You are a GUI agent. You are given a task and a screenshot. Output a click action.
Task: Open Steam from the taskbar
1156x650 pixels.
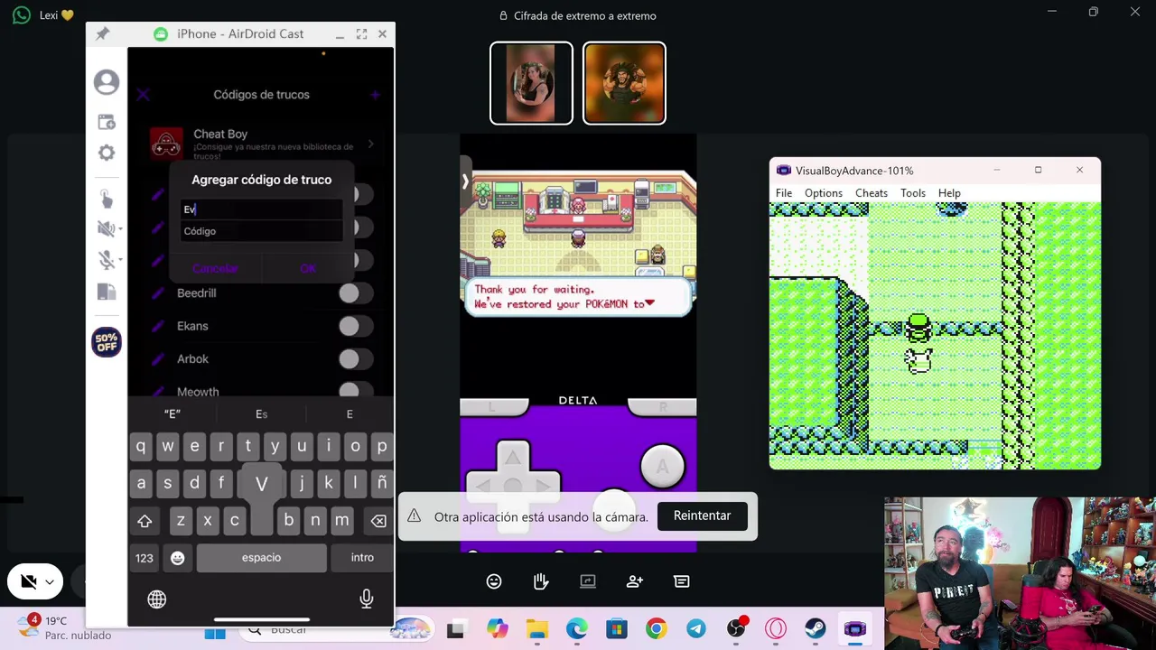tap(815, 629)
